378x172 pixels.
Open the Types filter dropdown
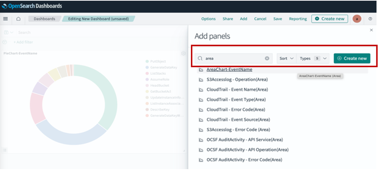point(313,58)
